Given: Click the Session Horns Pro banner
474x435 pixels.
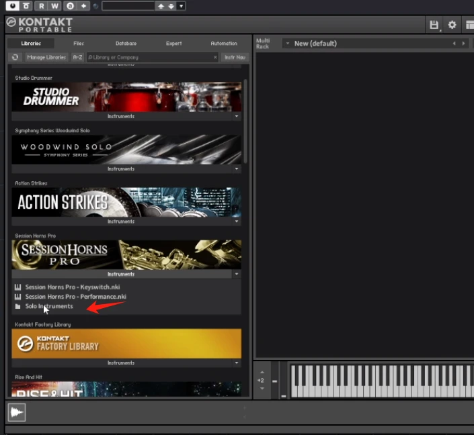Looking at the screenshot, I should [126, 254].
